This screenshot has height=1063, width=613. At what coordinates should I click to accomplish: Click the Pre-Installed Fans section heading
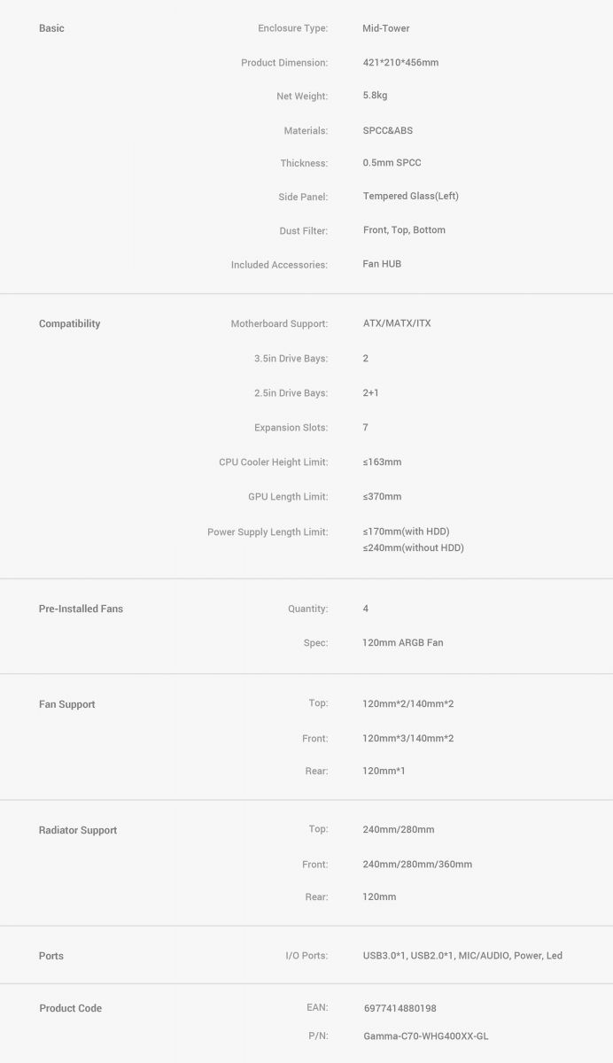[81, 609]
